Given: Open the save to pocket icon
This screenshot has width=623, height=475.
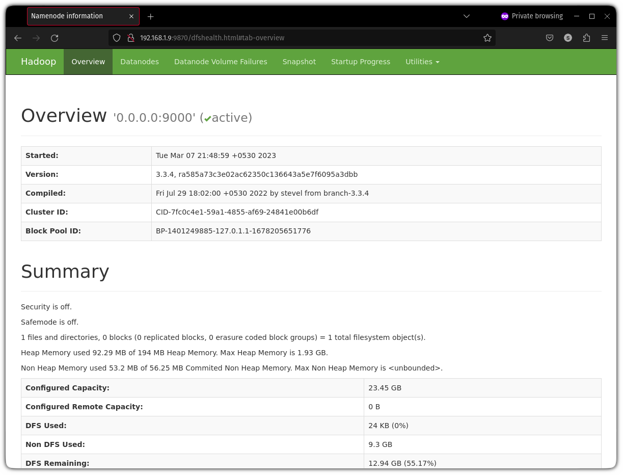Looking at the screenshot, I should point(550,38).
